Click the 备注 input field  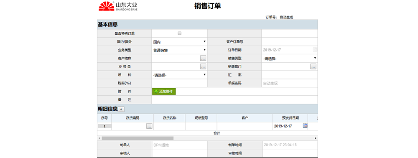(234, 99)
